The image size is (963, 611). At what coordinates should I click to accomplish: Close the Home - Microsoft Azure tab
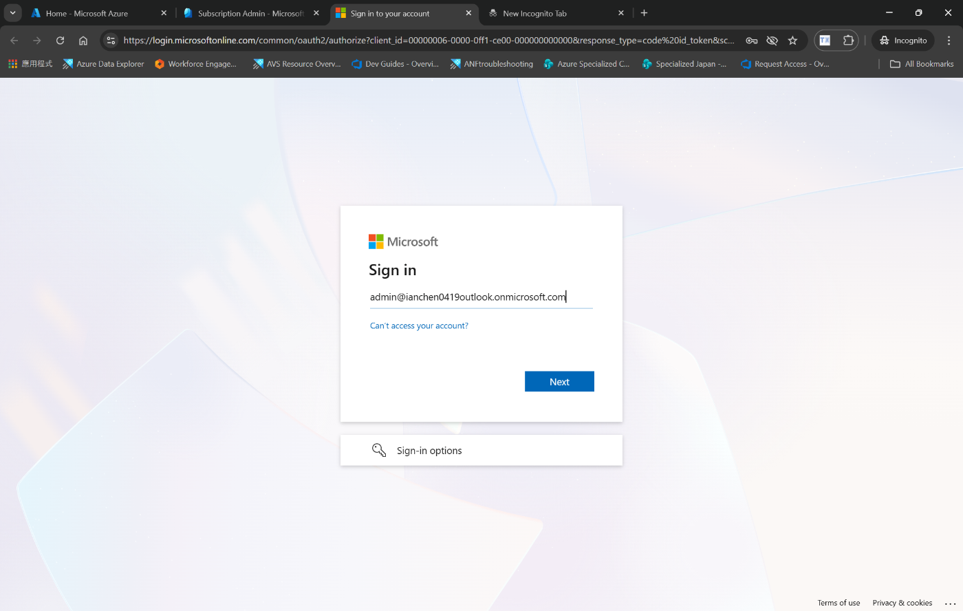point(164,13)
